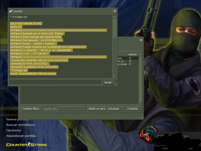Screen dimensions: 201x151
Task: Sort servers by Latencia column header
Action: [x=133, y=54]
